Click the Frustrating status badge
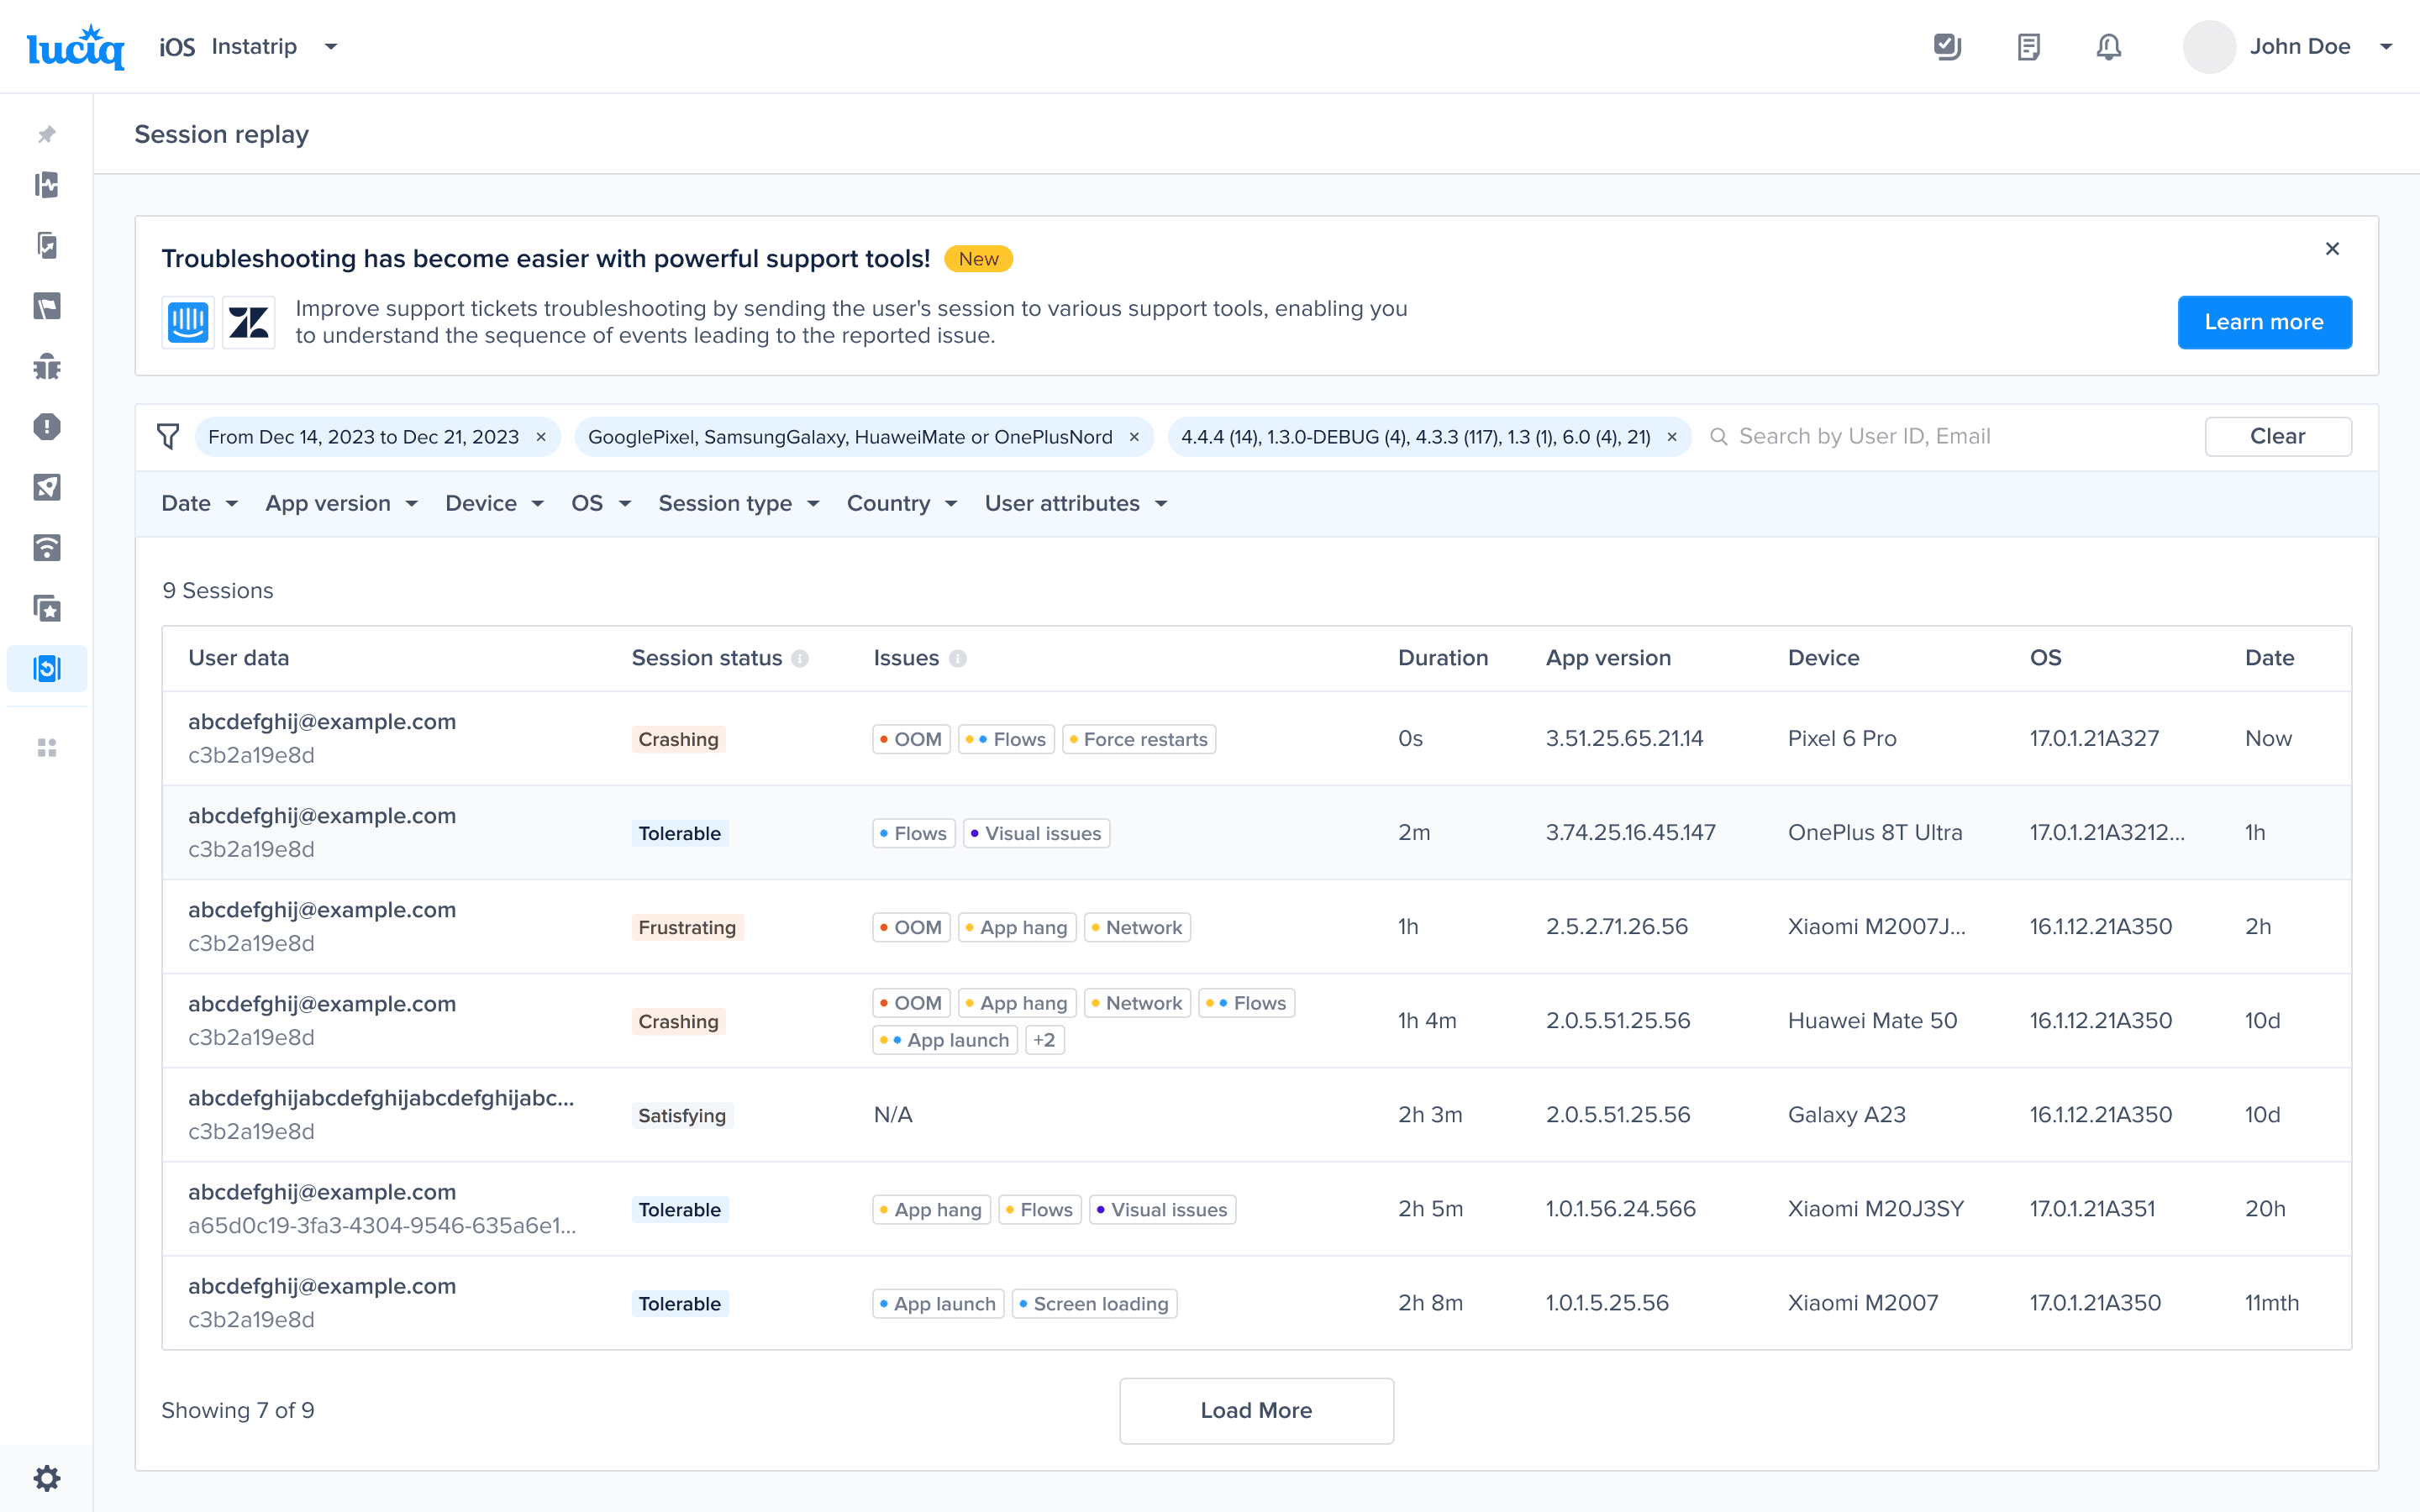The width and height of the screenshot is (2420, 1512). coord(687,927)
